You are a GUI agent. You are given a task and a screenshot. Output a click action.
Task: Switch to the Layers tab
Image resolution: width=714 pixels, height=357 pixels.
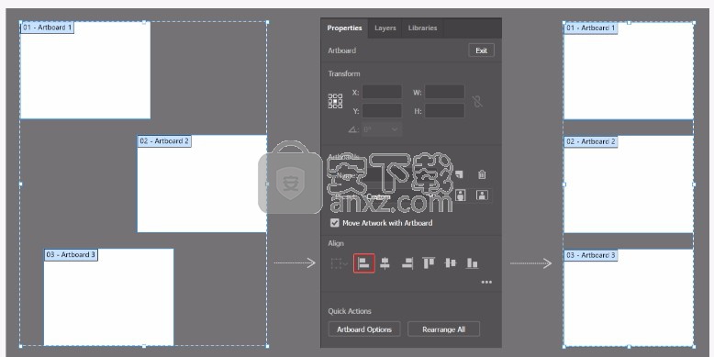click(385, 28)
